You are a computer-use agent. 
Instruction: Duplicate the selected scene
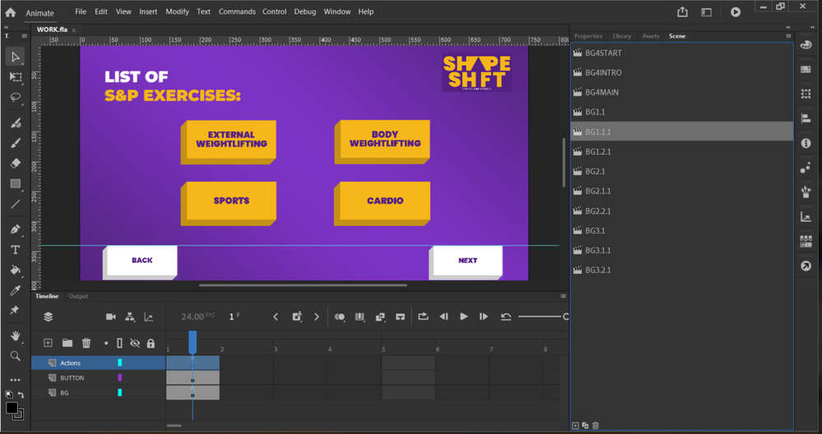pos(586,426)
